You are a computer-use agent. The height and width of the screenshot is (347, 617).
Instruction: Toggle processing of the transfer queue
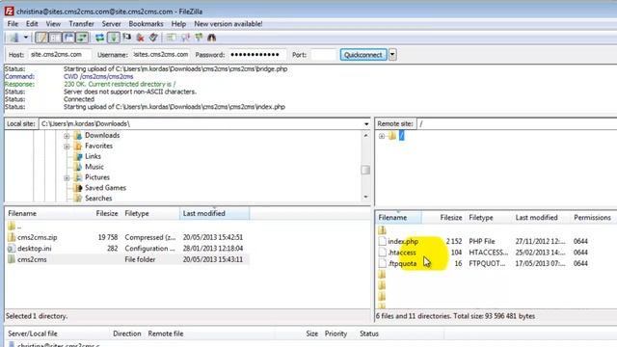[114, 38]
